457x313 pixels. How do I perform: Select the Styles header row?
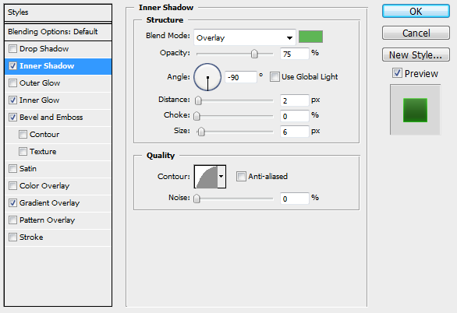(x=58, y=12)
